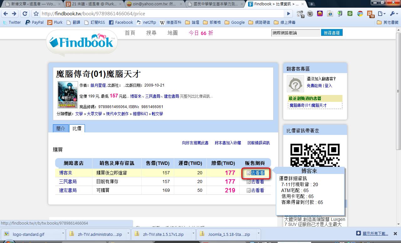Click the green share extension icon

tap(350, 14)
